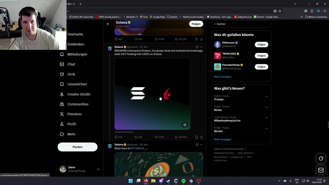Bookmark the Interactive Brokers post

click(x=196, y=137)
